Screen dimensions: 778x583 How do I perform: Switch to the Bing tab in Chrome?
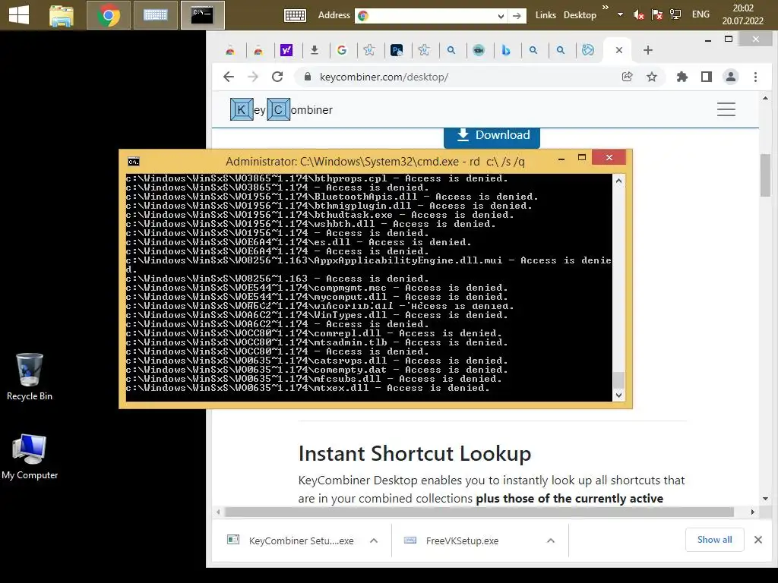[505, 50]
